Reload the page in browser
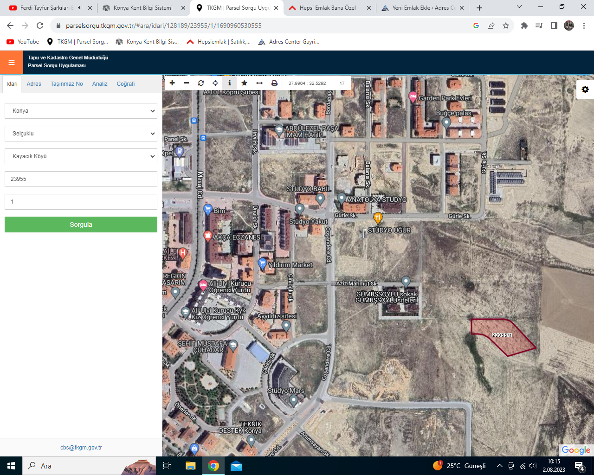The width and height of the screenshot is (594, 475). tap(40, 26)
